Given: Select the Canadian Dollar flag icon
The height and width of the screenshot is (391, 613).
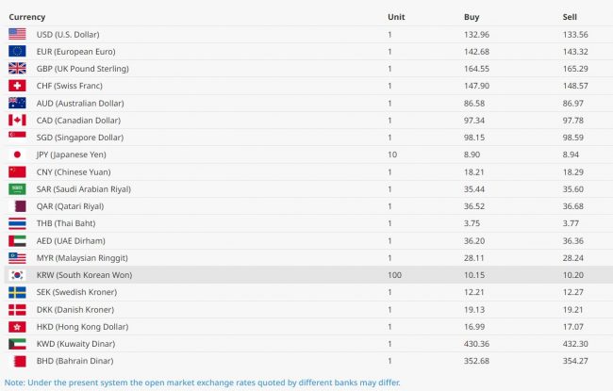Looking at the screenshot, I should pos(17,120).
